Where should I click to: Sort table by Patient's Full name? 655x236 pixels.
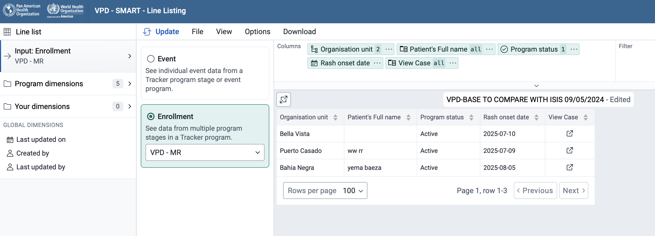point(408,117)
